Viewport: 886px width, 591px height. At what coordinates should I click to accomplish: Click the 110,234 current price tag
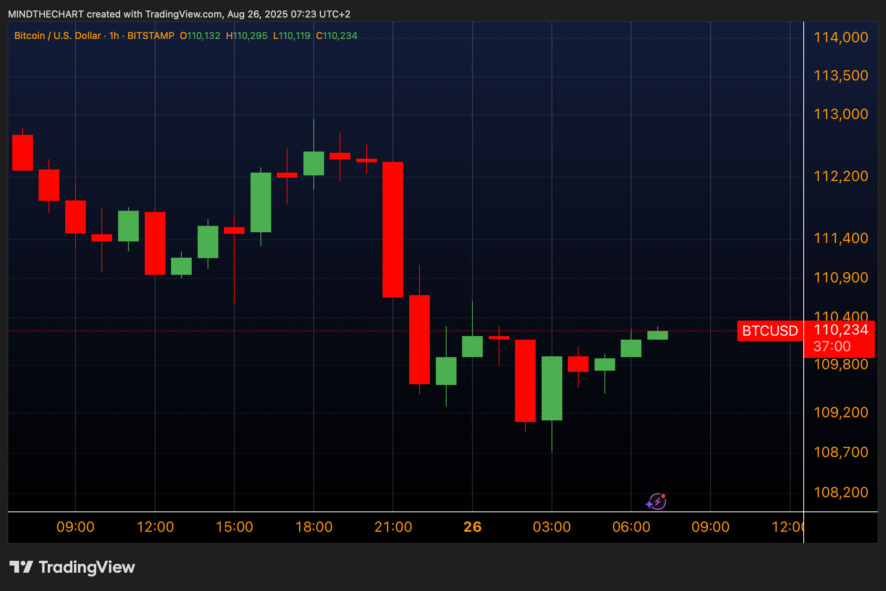[841, 330]
